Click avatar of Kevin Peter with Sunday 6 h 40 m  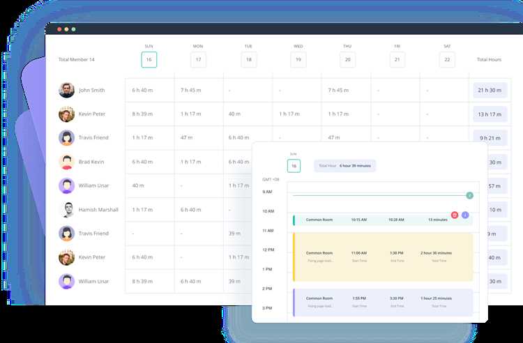coord(67,257)
